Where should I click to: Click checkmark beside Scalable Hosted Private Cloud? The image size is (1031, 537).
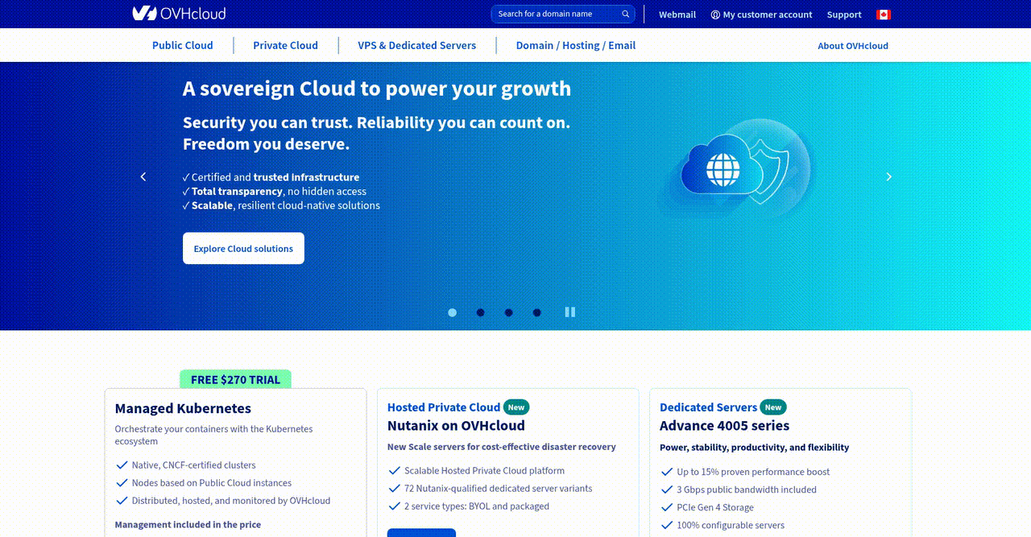click(395, 471)
